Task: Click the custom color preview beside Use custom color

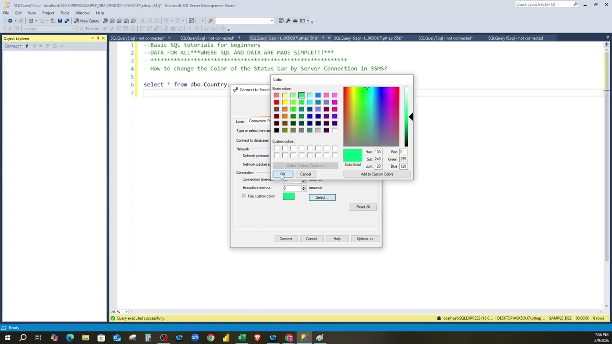Action: point(289,196)
